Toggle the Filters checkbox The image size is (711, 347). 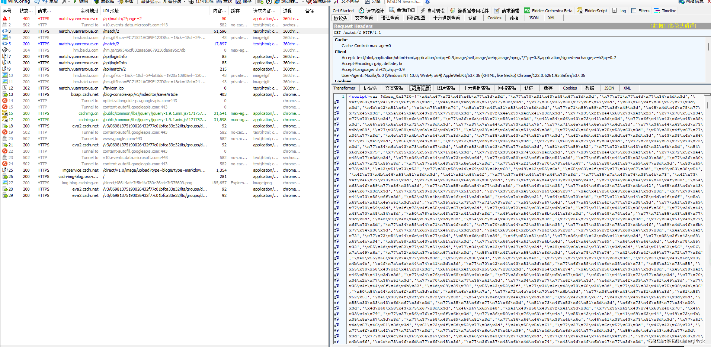pyautogui.click(x=634, y=11)
